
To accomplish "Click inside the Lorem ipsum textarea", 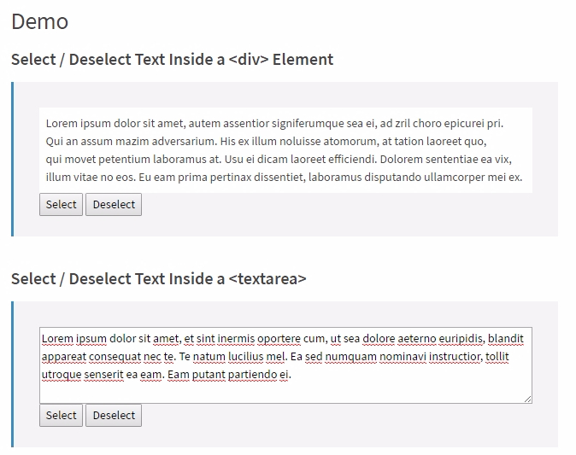I will point(285,365).
